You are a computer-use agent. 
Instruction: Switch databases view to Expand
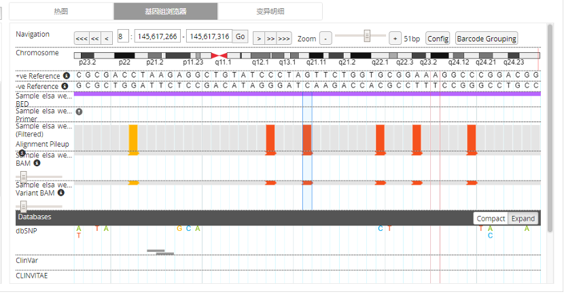[x=523, y=219]
